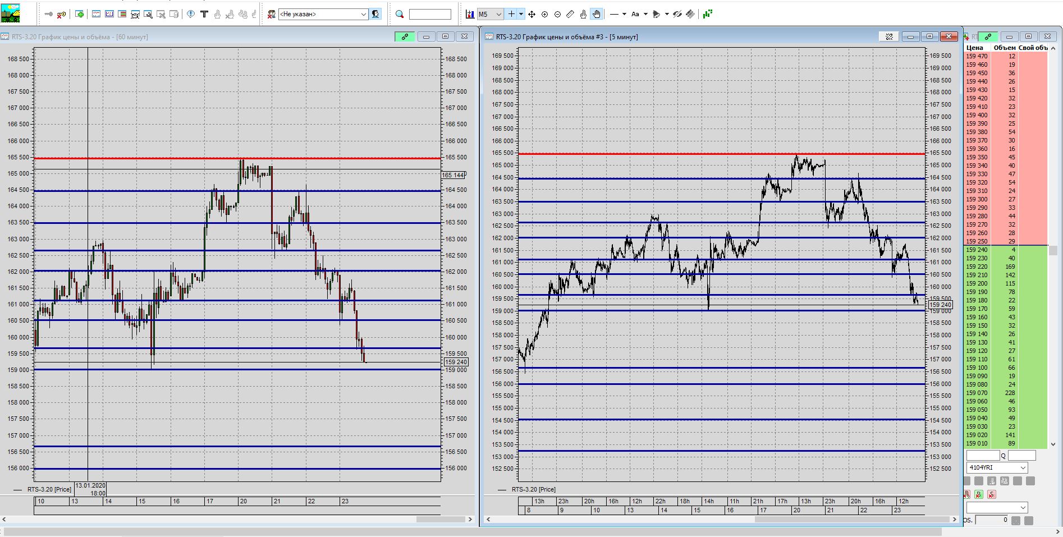Open the M5 timeframe dropdown
Viewport: 1063px width, 537px height.
[490, 14]
